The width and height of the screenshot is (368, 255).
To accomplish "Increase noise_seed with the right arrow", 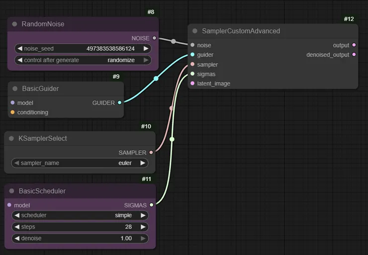I will point(146,49).
